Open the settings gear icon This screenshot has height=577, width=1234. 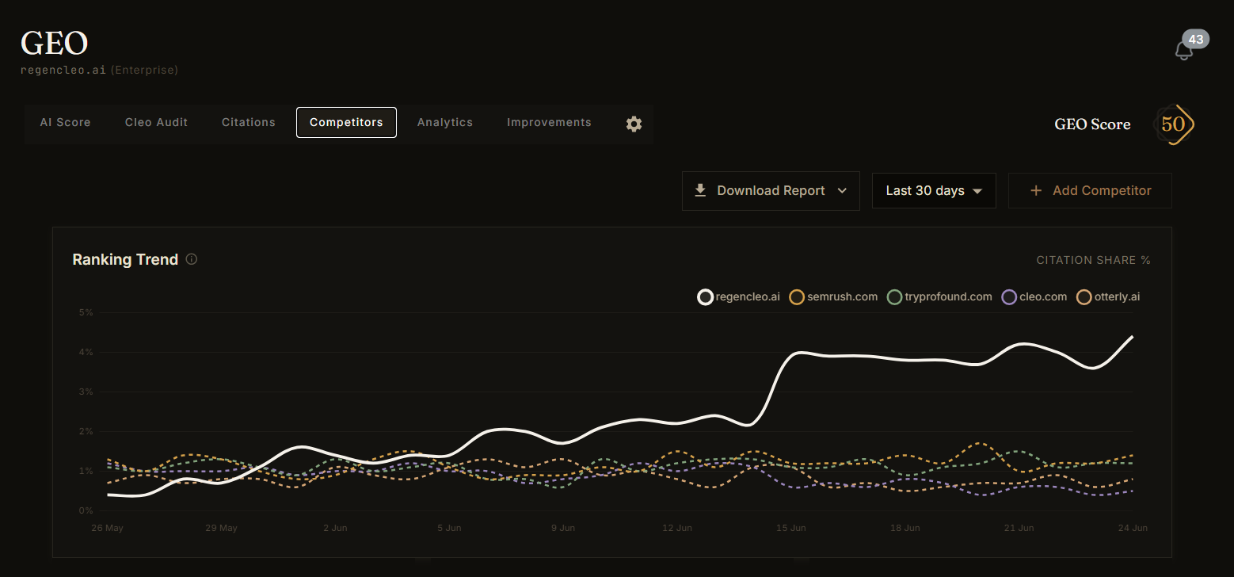pos(634,124)
